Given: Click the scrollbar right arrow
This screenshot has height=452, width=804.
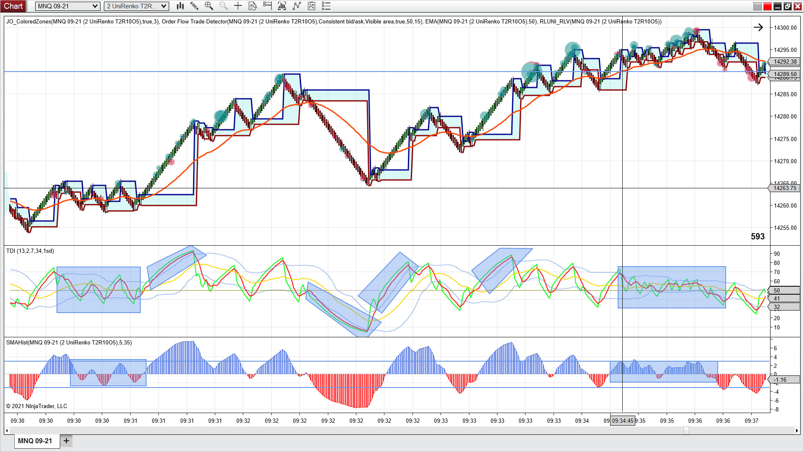Looking at the screenshot, I should click(x=796, y=430).
